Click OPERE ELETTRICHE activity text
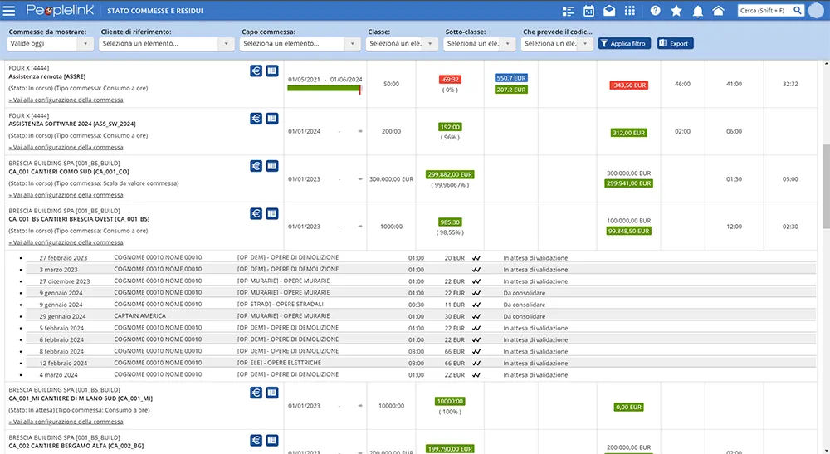Viewport: 830px width, 454px height. (x=294, y=363)
